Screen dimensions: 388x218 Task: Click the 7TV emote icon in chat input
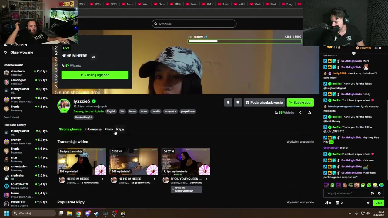[373, 193]
